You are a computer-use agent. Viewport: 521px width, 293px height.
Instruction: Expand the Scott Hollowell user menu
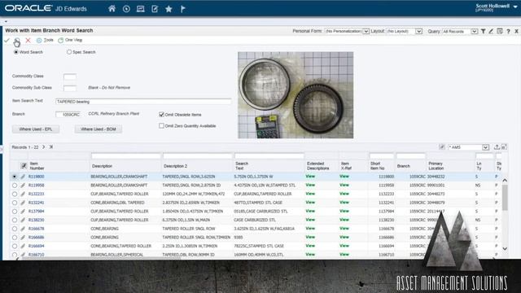tap(515, 7)
